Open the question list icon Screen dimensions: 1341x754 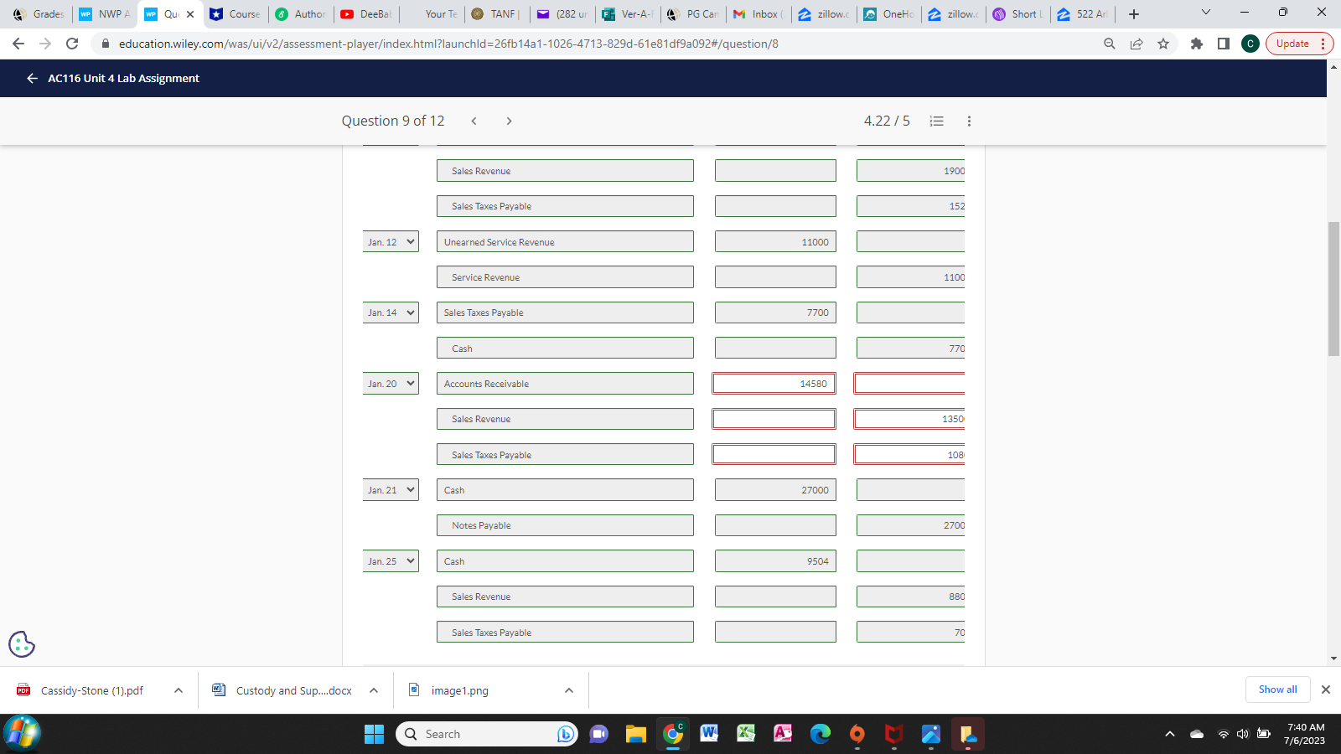(x=936, y=121)
